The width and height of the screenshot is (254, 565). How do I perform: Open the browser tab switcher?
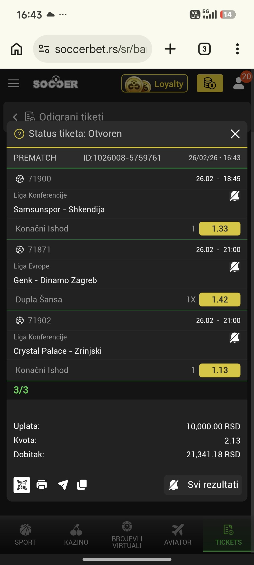click(x=204, y=49)
